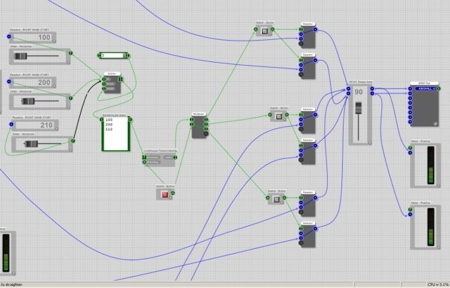This screenshot has height=288, width=450.
Task: Select the Stitcher node
Action: tap(111, 84)
